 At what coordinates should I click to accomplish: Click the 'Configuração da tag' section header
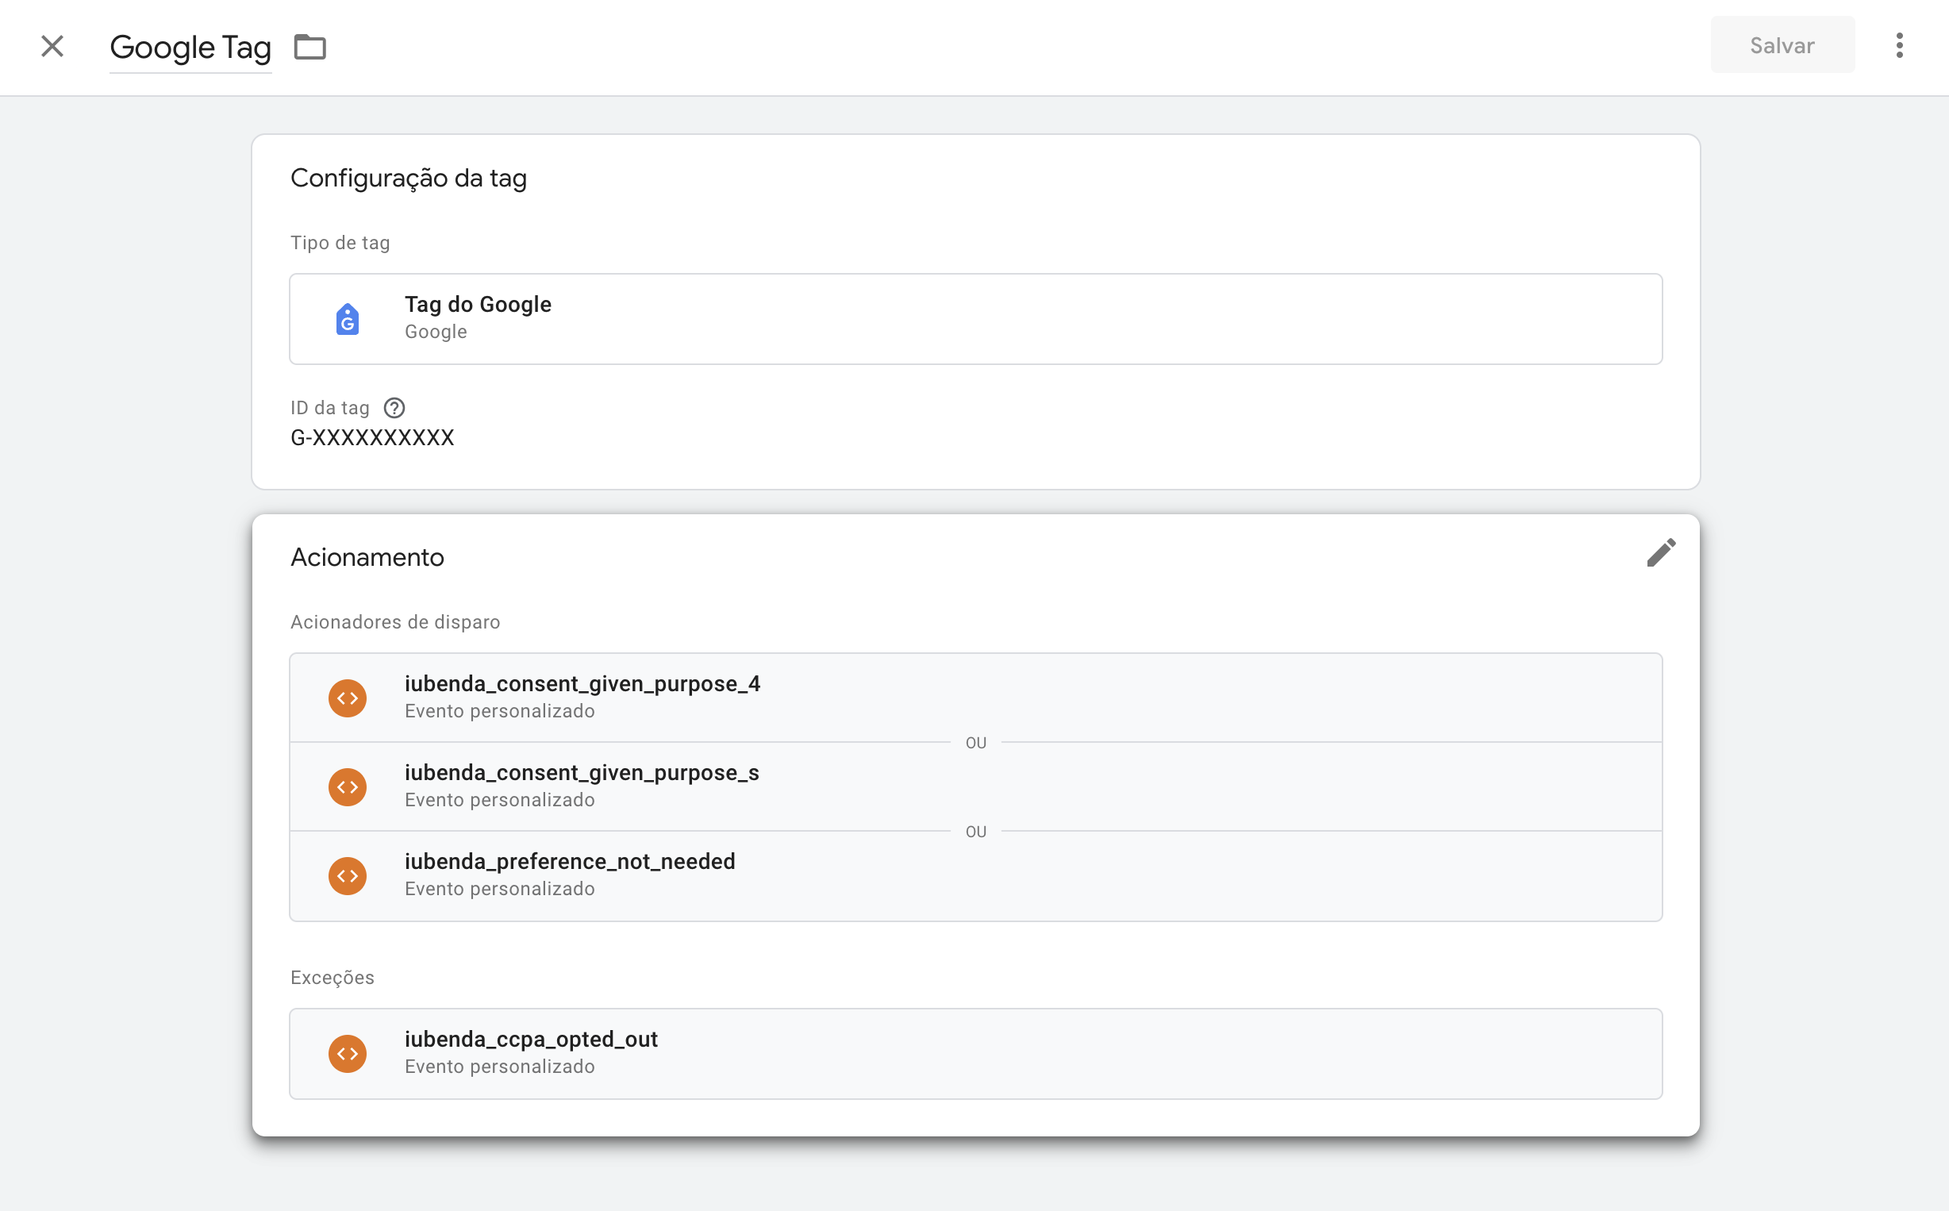(x=409, y=177)
